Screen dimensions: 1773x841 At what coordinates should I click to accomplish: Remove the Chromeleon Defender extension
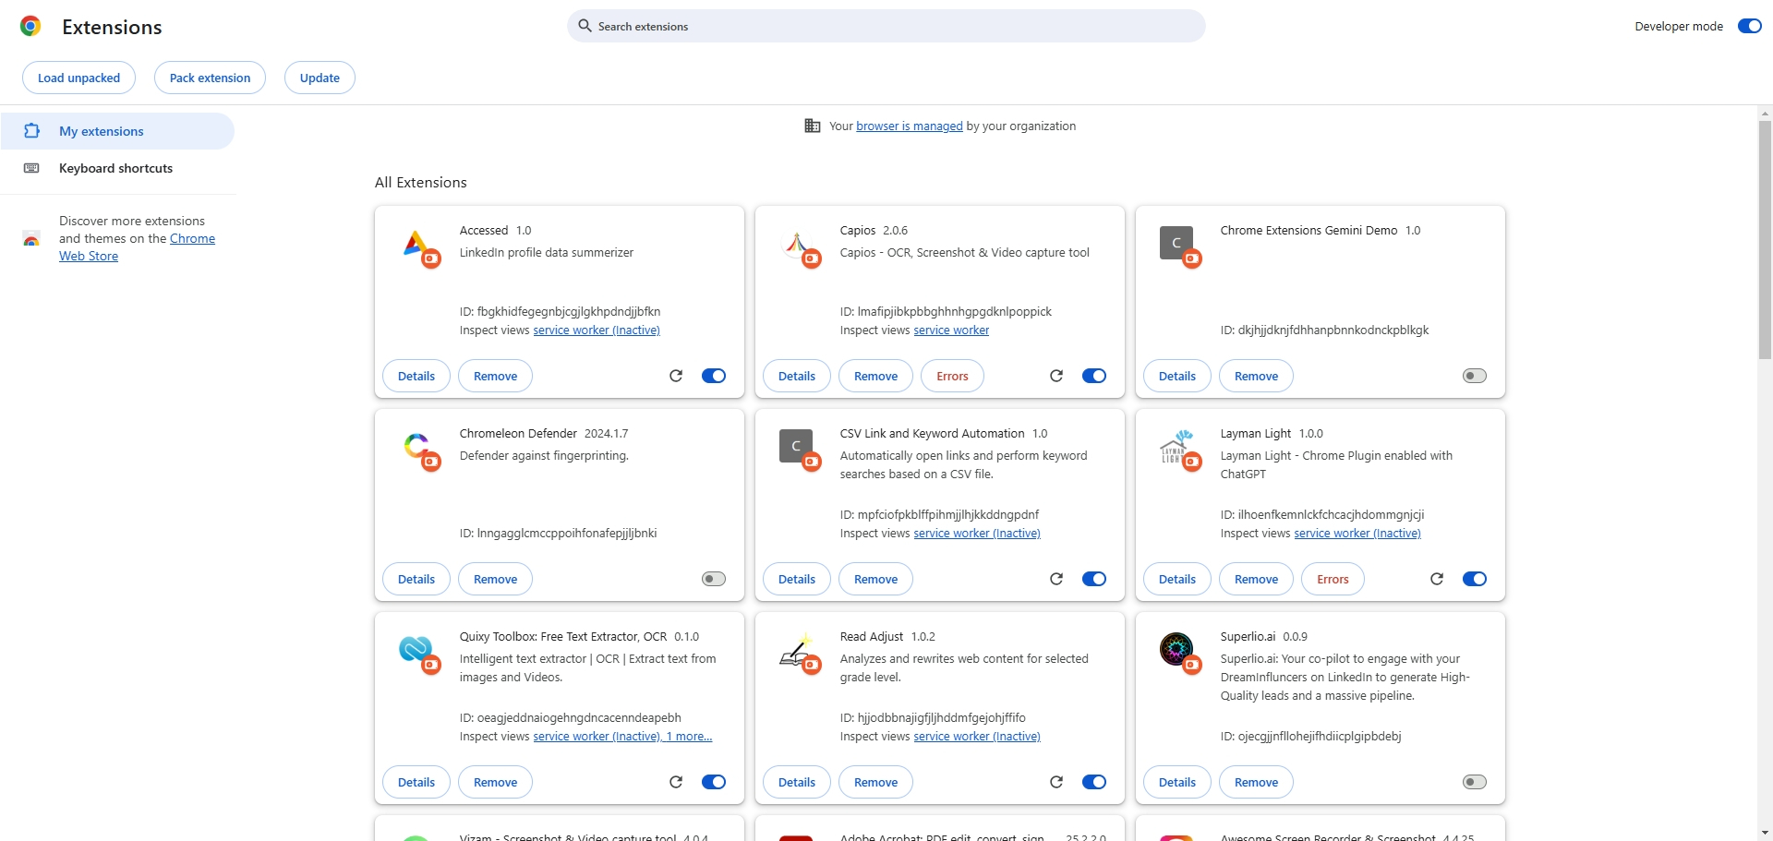[495, 579]
